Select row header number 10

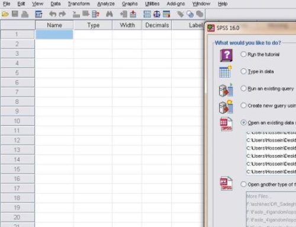[x=17, y=121]
